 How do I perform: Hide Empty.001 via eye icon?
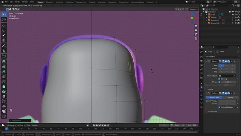coord(235,20)
